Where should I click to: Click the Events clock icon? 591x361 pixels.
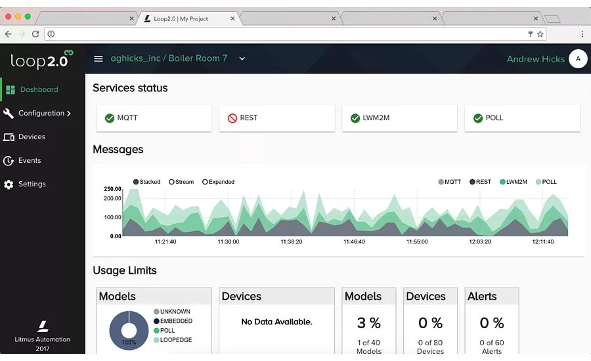pos(9,161)
